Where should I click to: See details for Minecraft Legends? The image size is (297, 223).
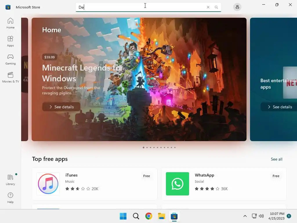pyautogui.click(x=61, y=107)
